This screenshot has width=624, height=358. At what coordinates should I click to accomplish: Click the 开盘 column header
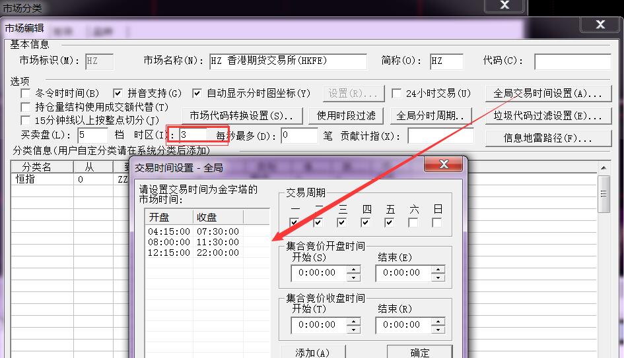(169, 218)
